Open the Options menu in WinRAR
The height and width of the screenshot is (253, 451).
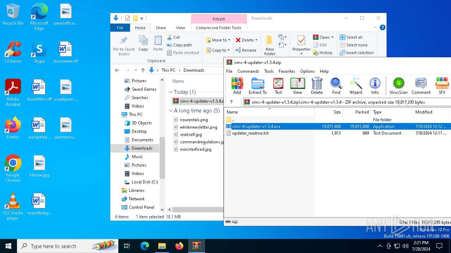308,71
